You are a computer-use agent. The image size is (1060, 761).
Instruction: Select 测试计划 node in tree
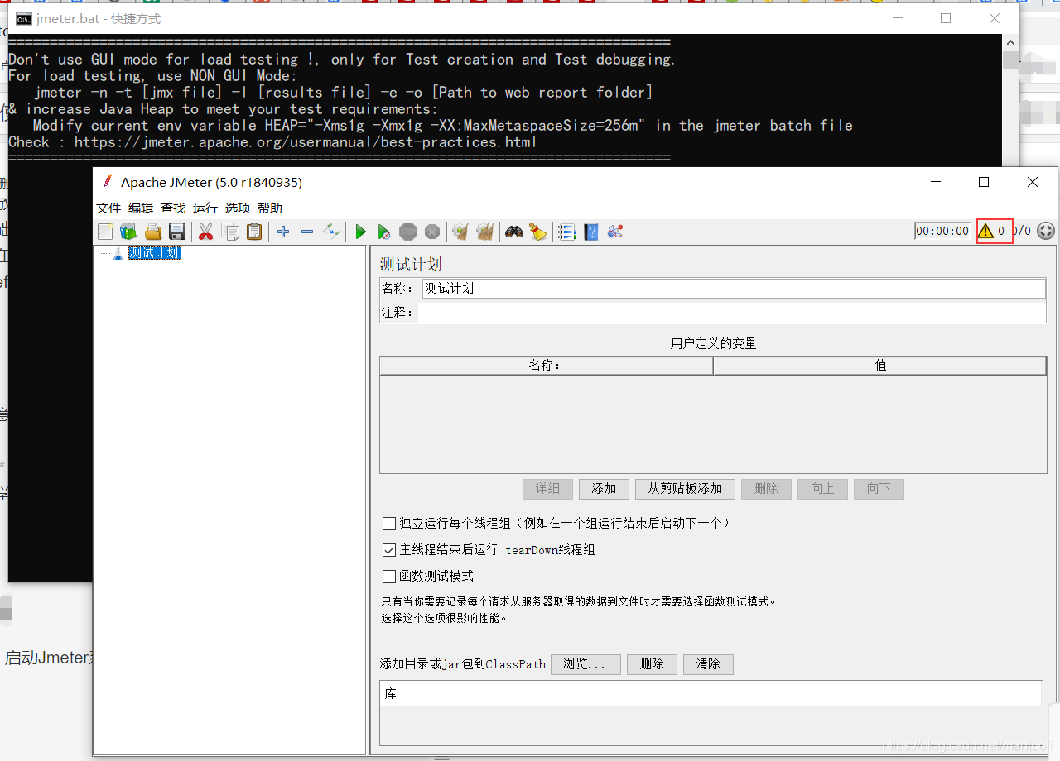(154, 253)
